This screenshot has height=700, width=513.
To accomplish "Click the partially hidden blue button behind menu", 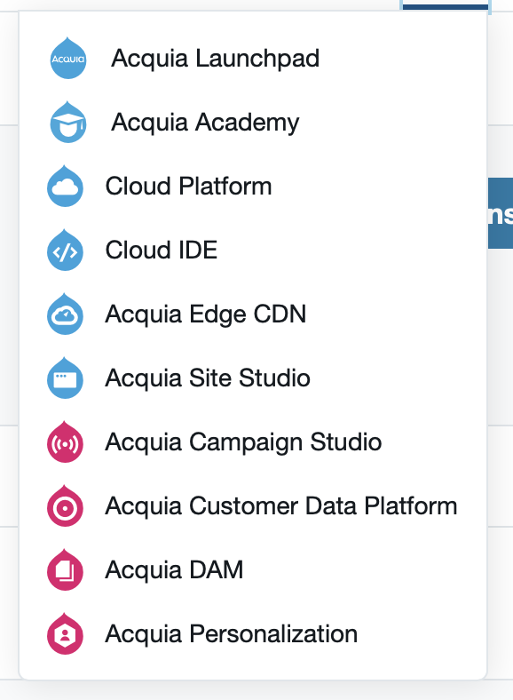I will tap(501, 213).
